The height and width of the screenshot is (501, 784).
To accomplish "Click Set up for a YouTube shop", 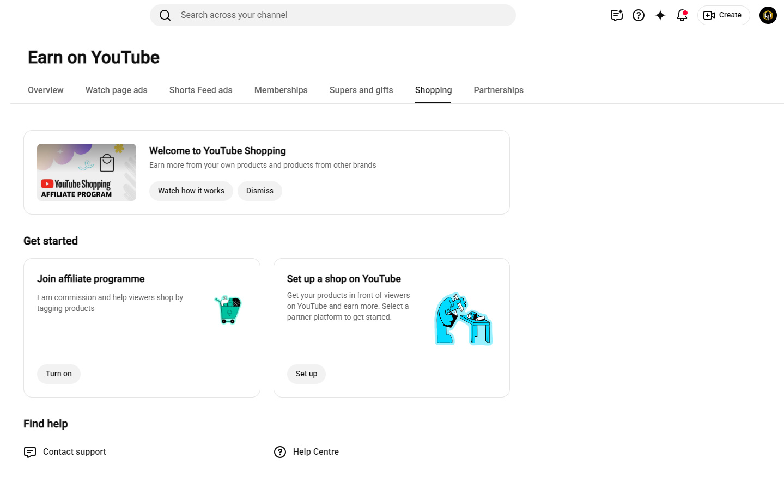I will (x=306, y=374).
